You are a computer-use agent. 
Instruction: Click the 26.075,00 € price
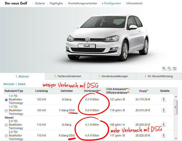point(143,110)
